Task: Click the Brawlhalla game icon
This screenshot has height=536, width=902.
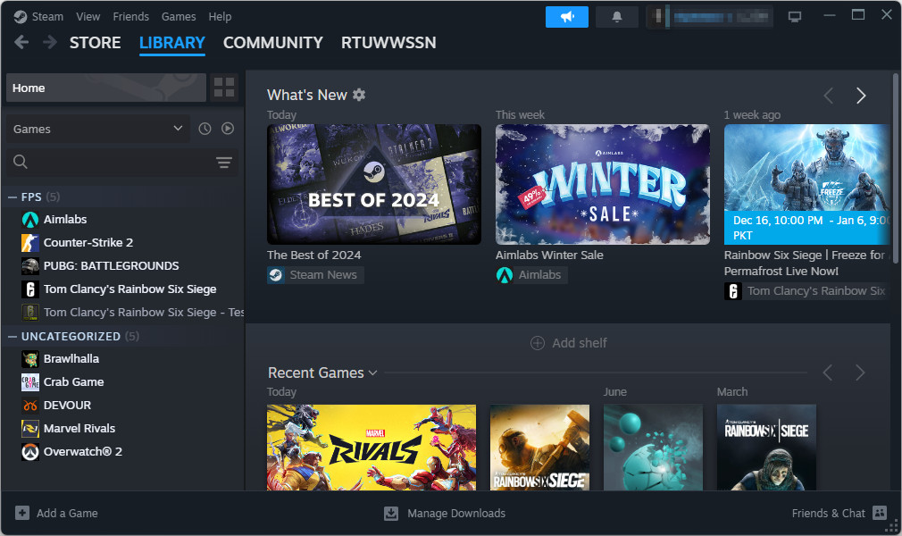Action: click(x=29, y=359)
